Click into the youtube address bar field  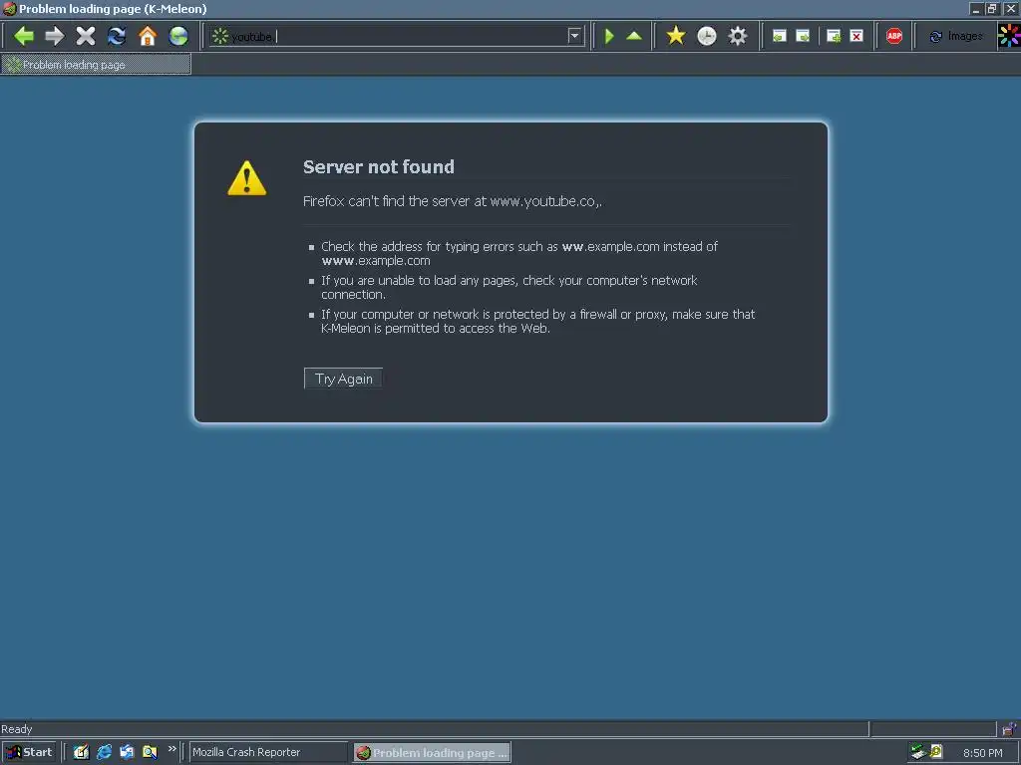[399, 36]
